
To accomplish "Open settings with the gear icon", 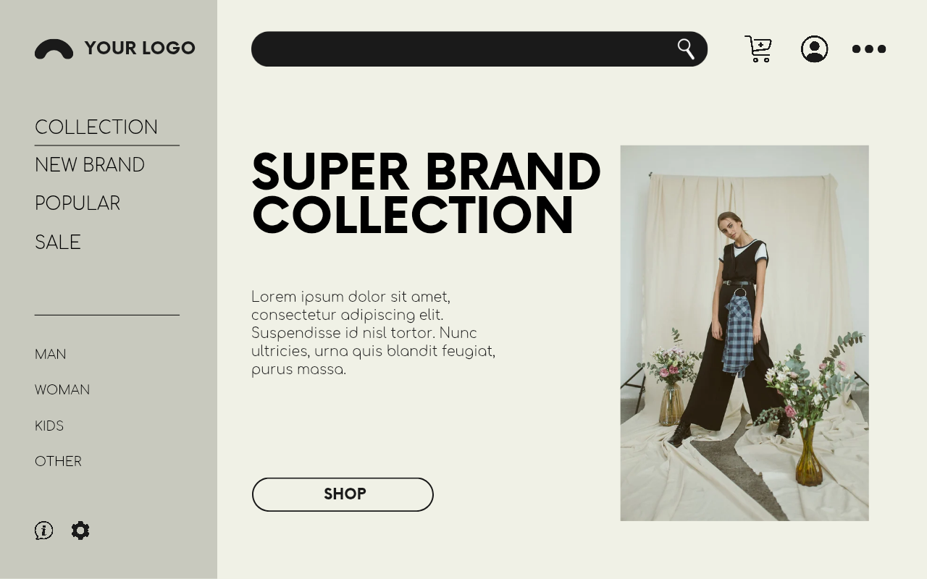I will click(80, 531).
